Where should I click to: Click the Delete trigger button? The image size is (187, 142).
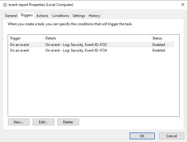[68, 122]
